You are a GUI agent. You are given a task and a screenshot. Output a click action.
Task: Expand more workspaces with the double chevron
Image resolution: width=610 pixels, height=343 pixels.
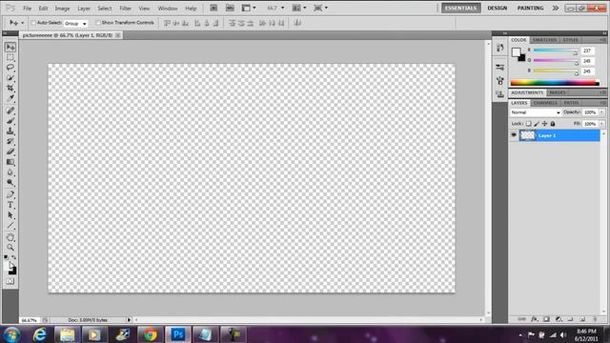pyautogui.click(x=555, y=8)
